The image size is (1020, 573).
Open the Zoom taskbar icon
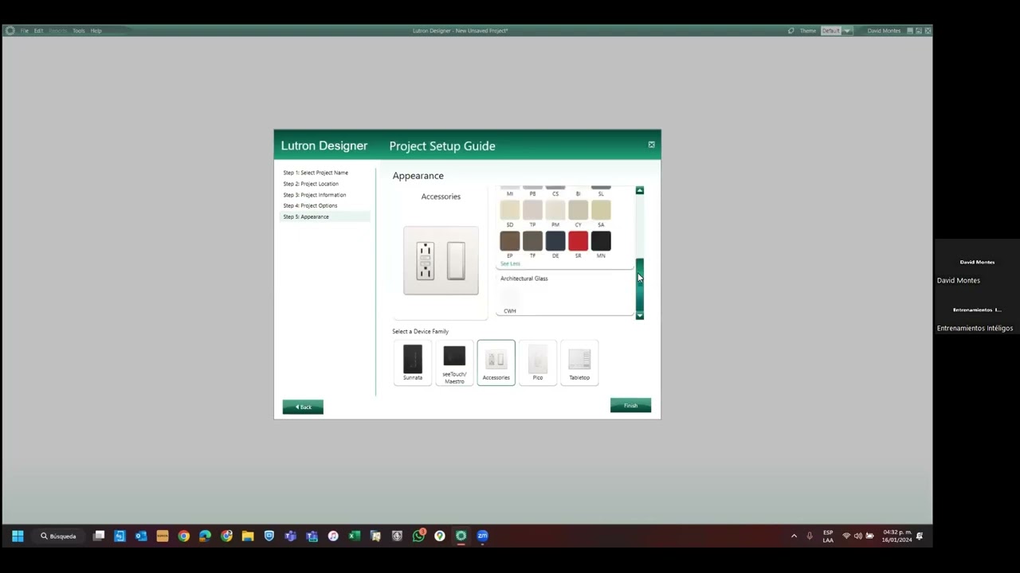click(482, 536)
